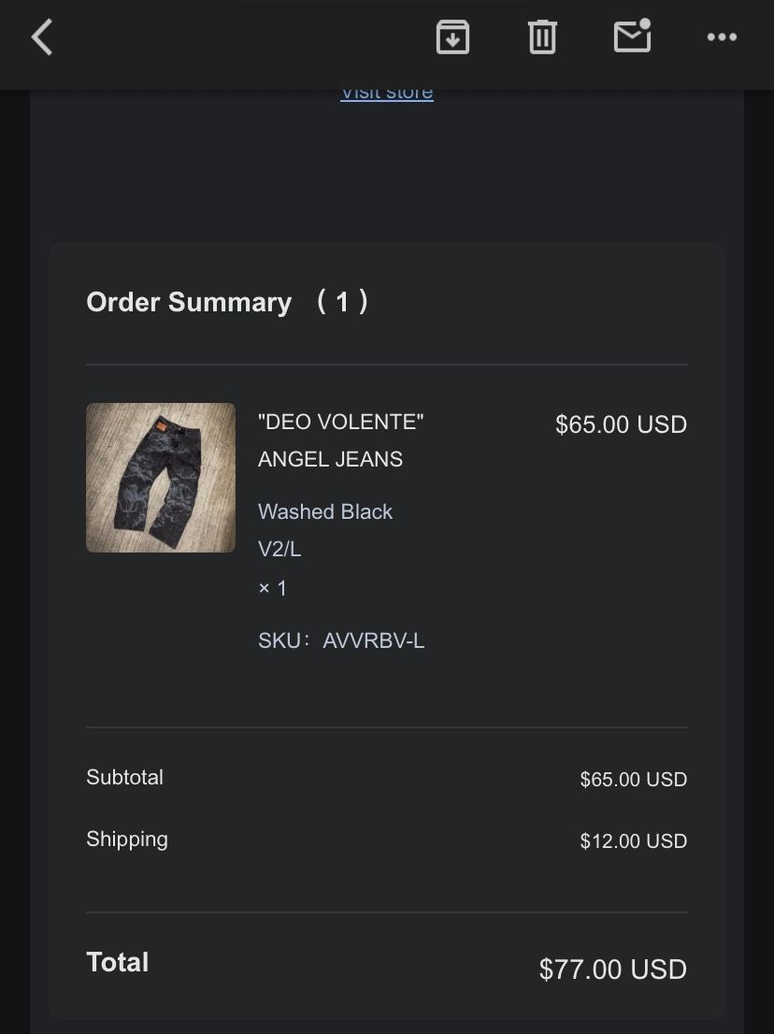Screen dimensions: 774x1034
Task: Tap the Subtotal amount $65.00 USD
Action: click(633, 780)
